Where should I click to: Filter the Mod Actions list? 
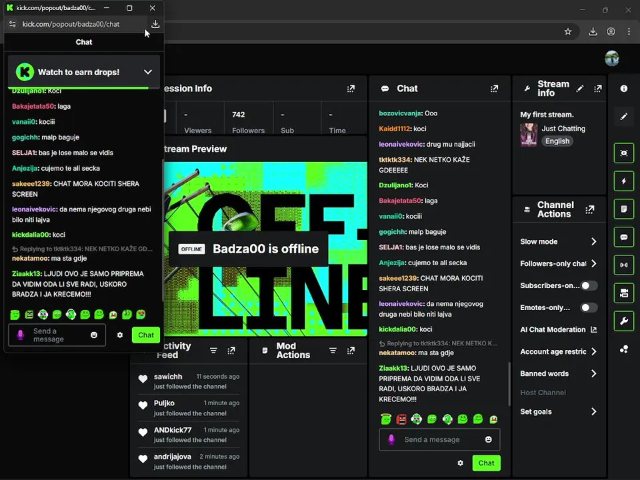pos(333,351)
